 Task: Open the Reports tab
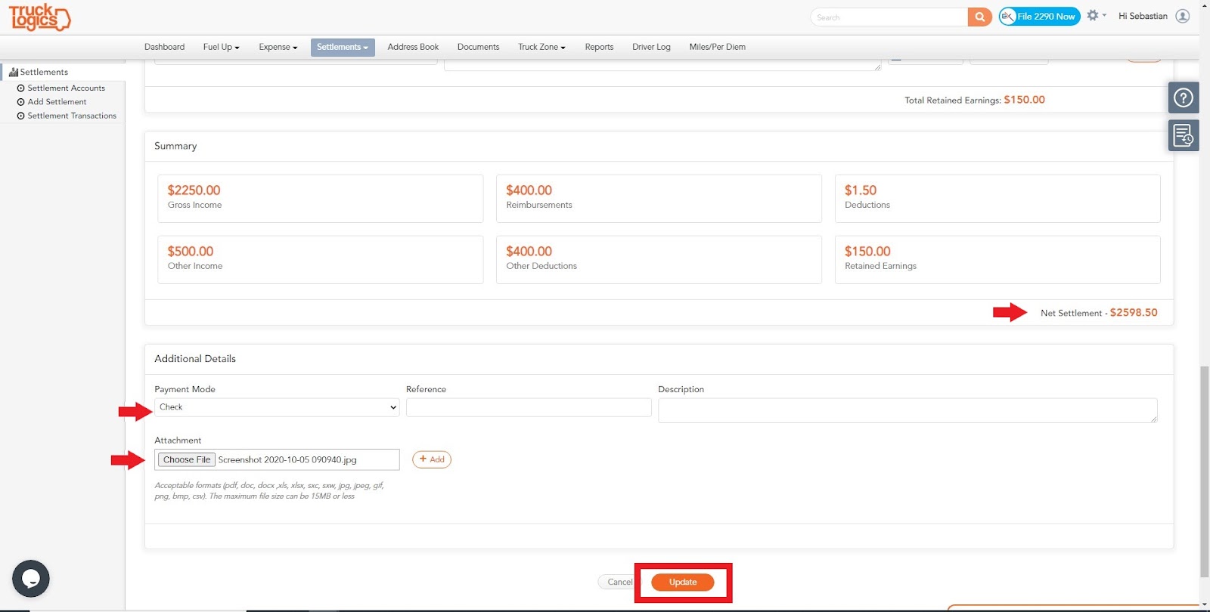pyautogui.click(x=599, y=47)
